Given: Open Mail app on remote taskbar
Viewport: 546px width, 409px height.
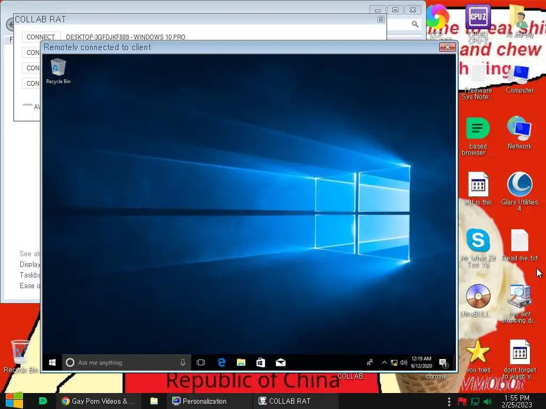Looking at the screenshot, I should tap(280, 363).
